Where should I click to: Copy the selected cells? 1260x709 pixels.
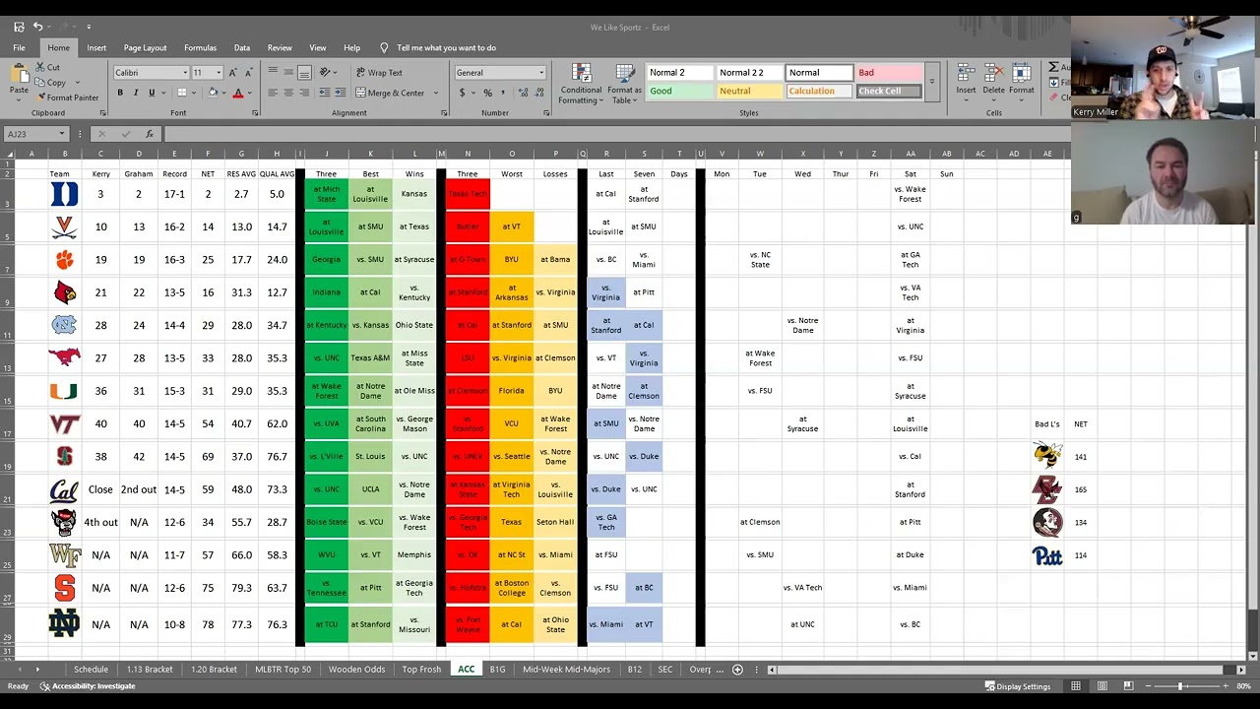point(50,83)
